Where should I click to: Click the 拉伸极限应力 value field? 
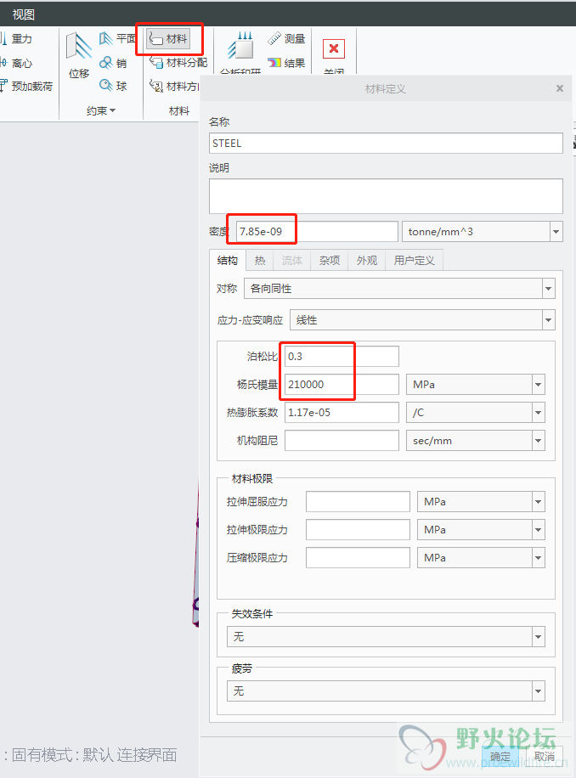[359, 530]
